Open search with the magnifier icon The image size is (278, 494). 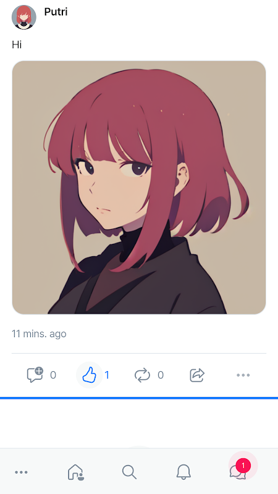129,472
